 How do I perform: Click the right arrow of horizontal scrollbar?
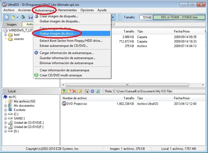pos(203,85)
